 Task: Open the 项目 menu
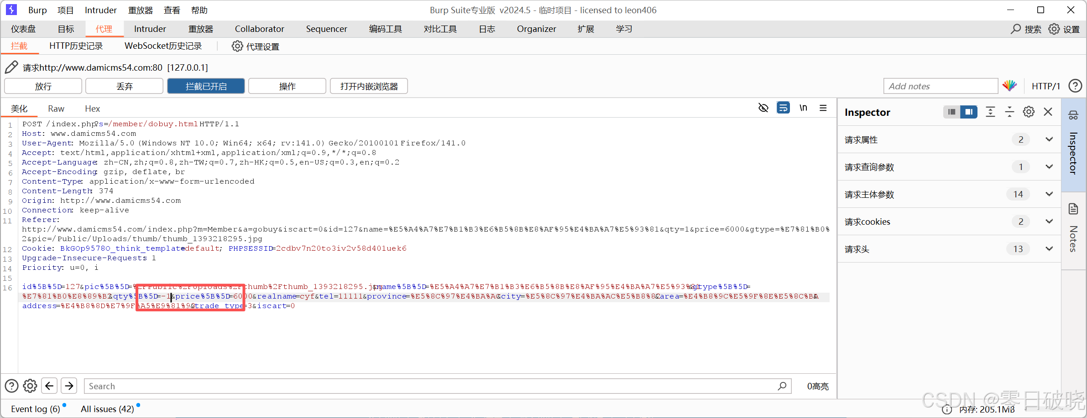65,10
